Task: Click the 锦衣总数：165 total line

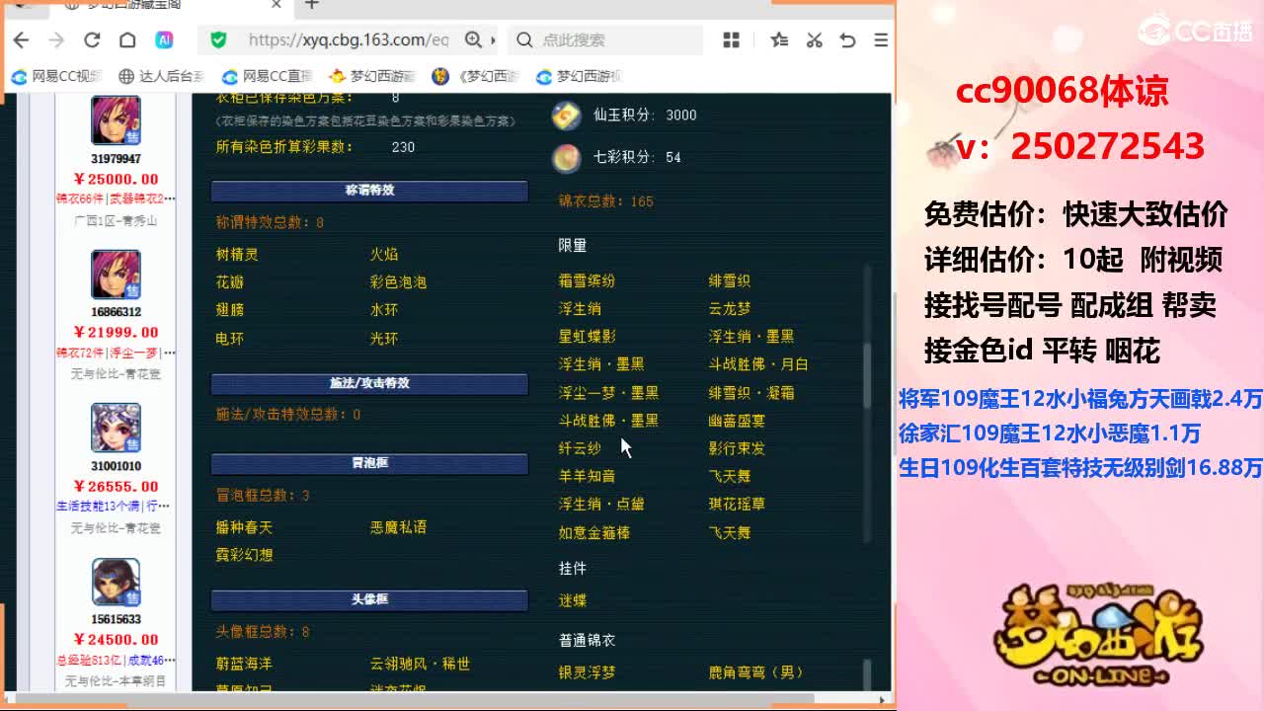Action: [606, 201]
